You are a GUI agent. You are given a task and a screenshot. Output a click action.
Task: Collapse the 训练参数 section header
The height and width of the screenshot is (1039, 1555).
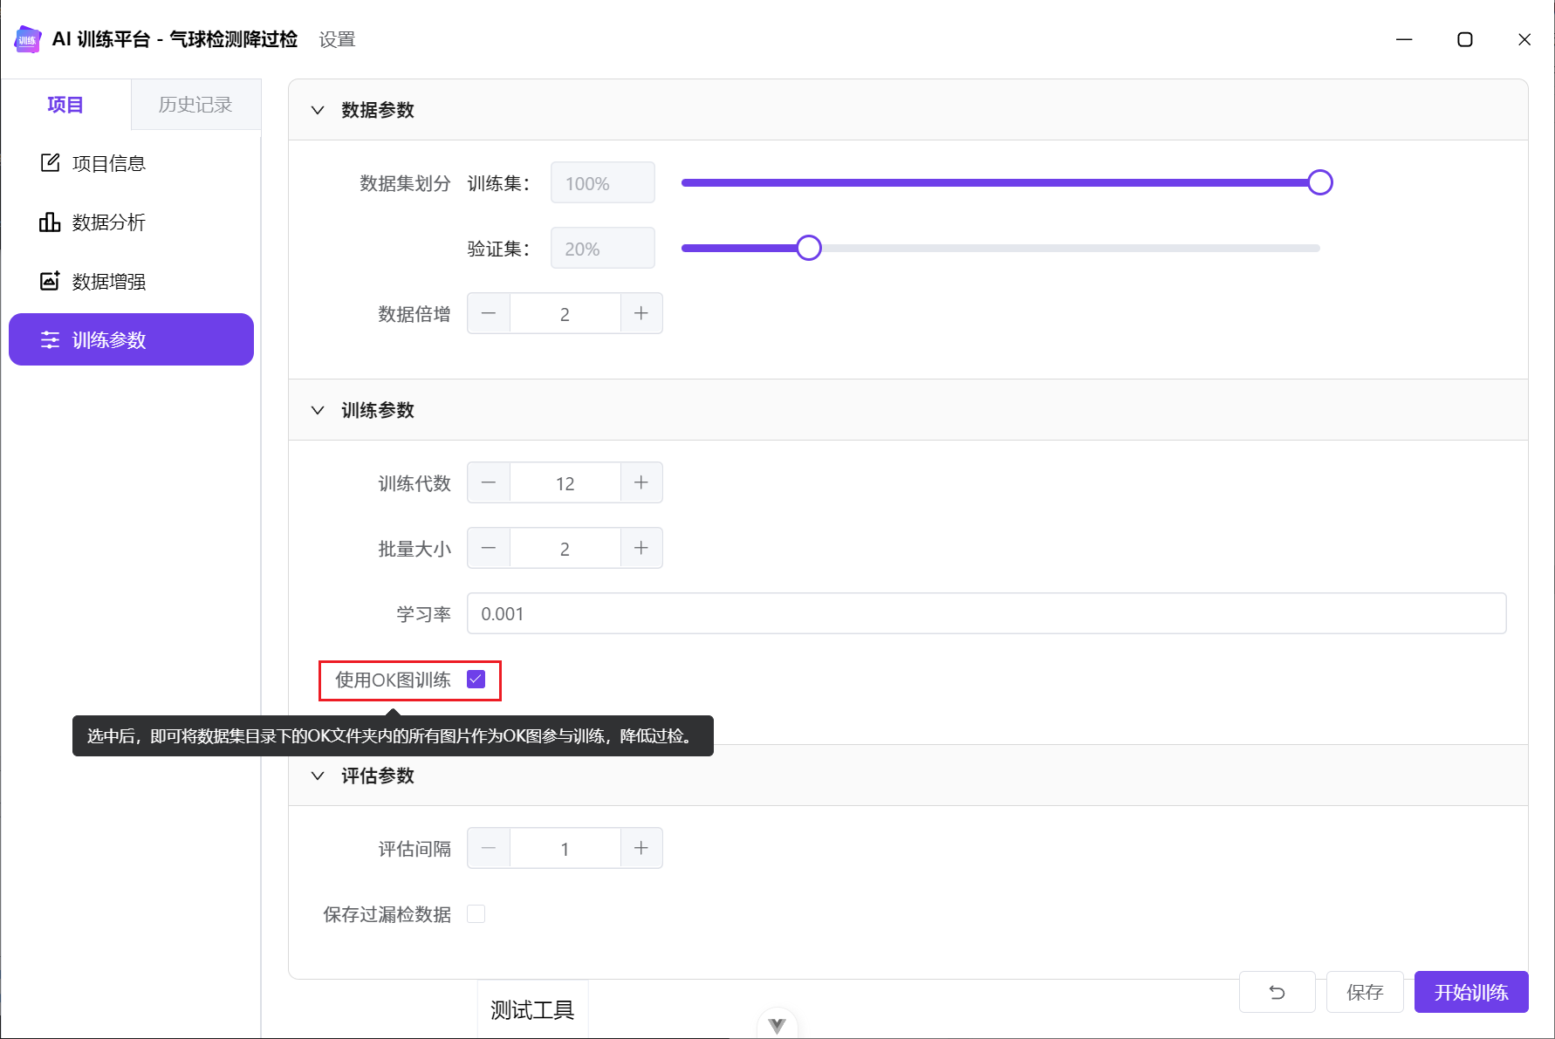tap(318, 410)
